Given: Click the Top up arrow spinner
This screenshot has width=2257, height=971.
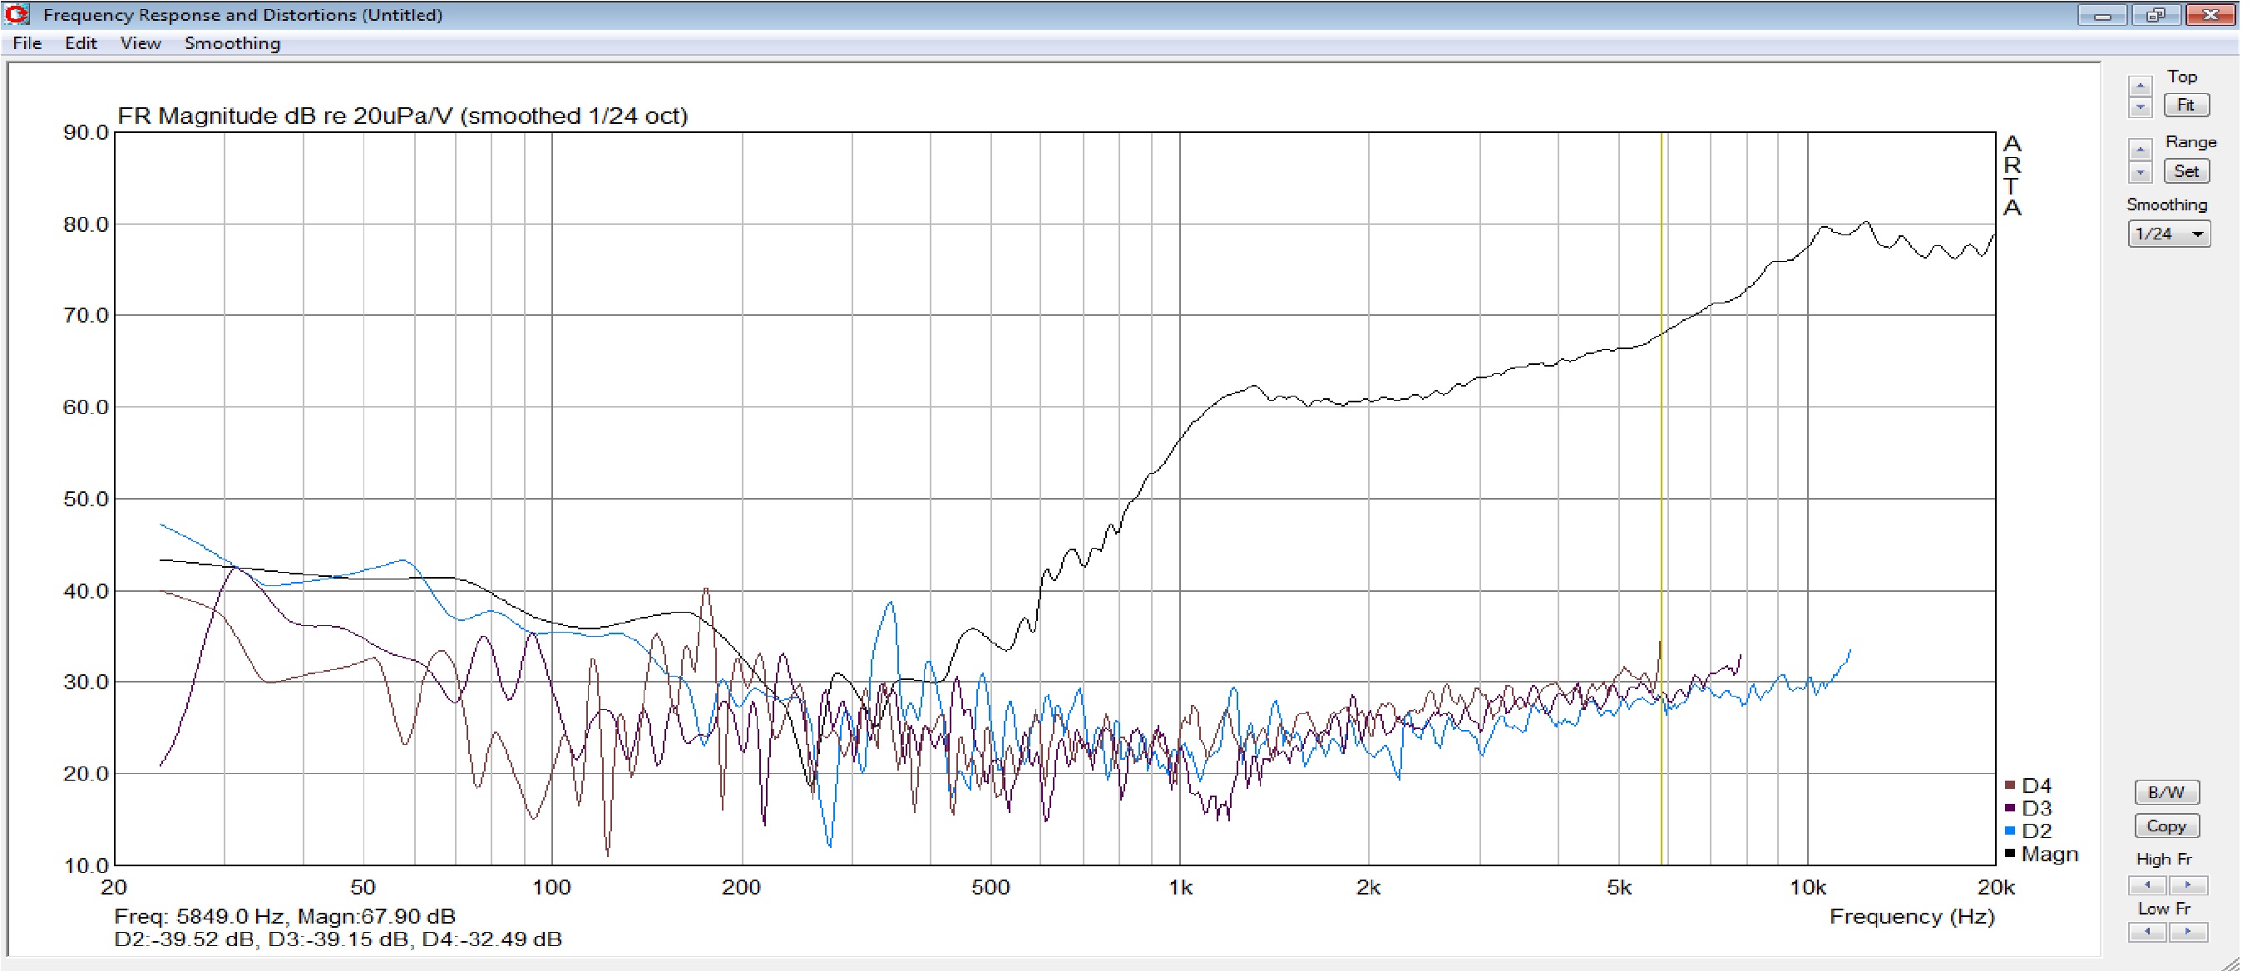Looking at the screenshot, I should click(2140, 86).
